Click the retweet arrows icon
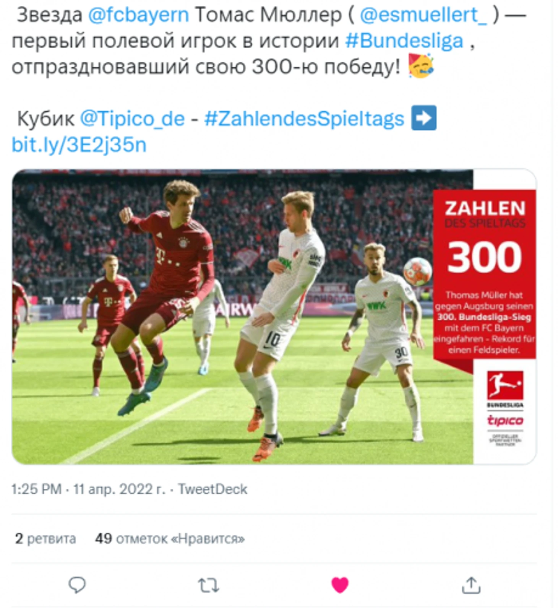The height and width of the screenshot is (608, 558). point(208,585)
